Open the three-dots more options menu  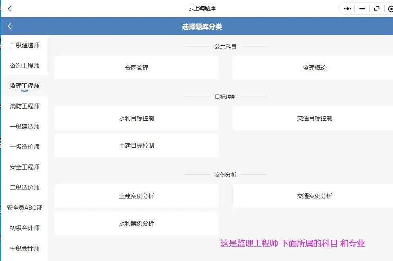coord(347,9)
